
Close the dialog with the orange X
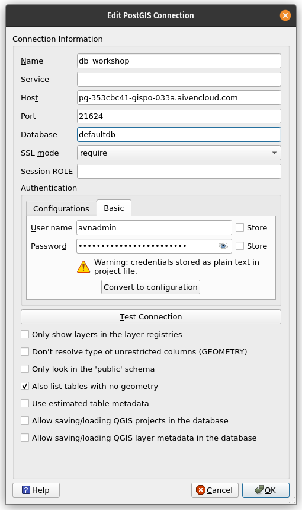(x=285, y=15)
